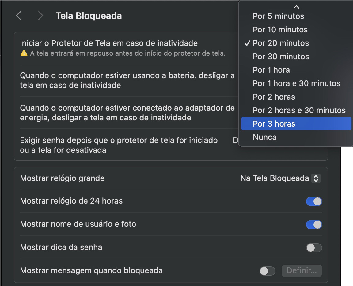353x286 pixels.
Task: Click the Definir... button
Action: (302, 271)
